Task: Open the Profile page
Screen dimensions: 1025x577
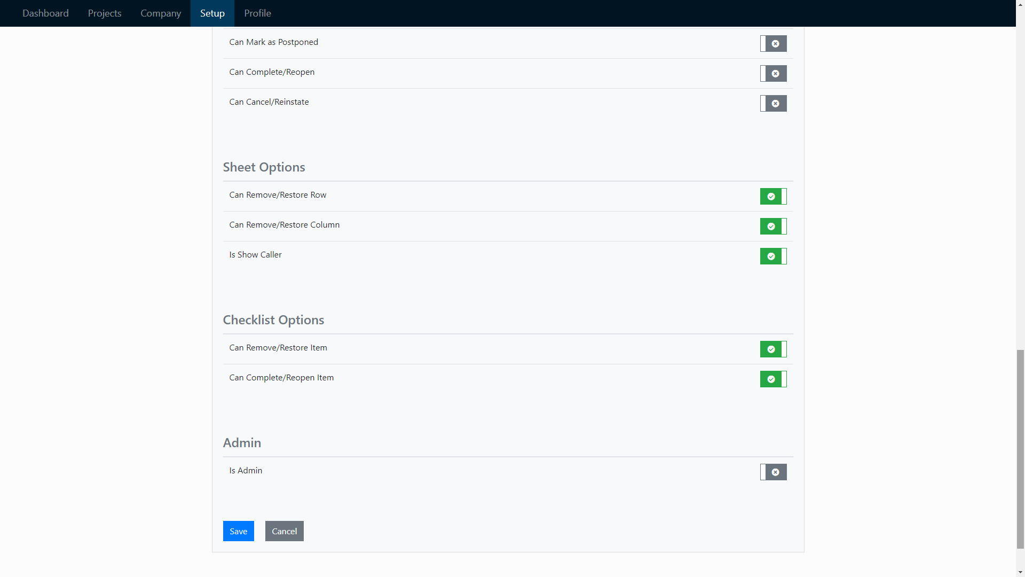Action: tap(257, 13)
